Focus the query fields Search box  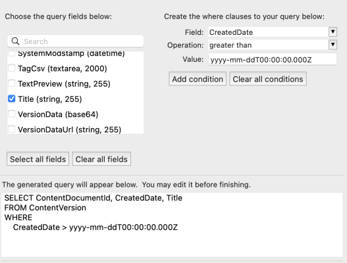click(76, 41)
